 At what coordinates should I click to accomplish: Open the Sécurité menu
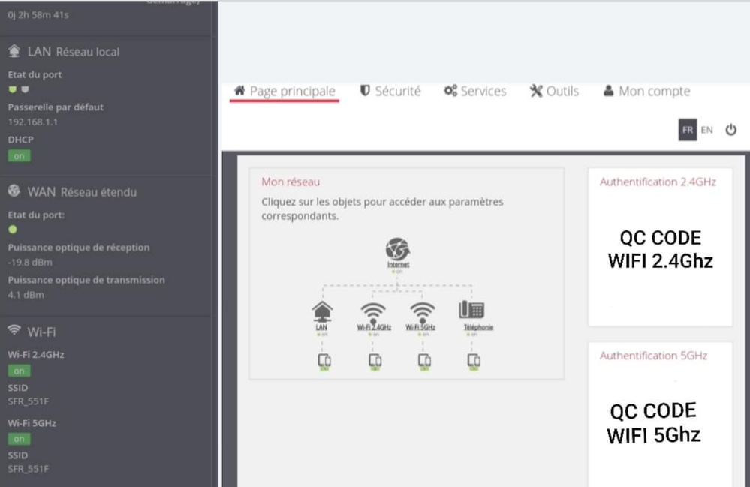click(x=390, y=91)
